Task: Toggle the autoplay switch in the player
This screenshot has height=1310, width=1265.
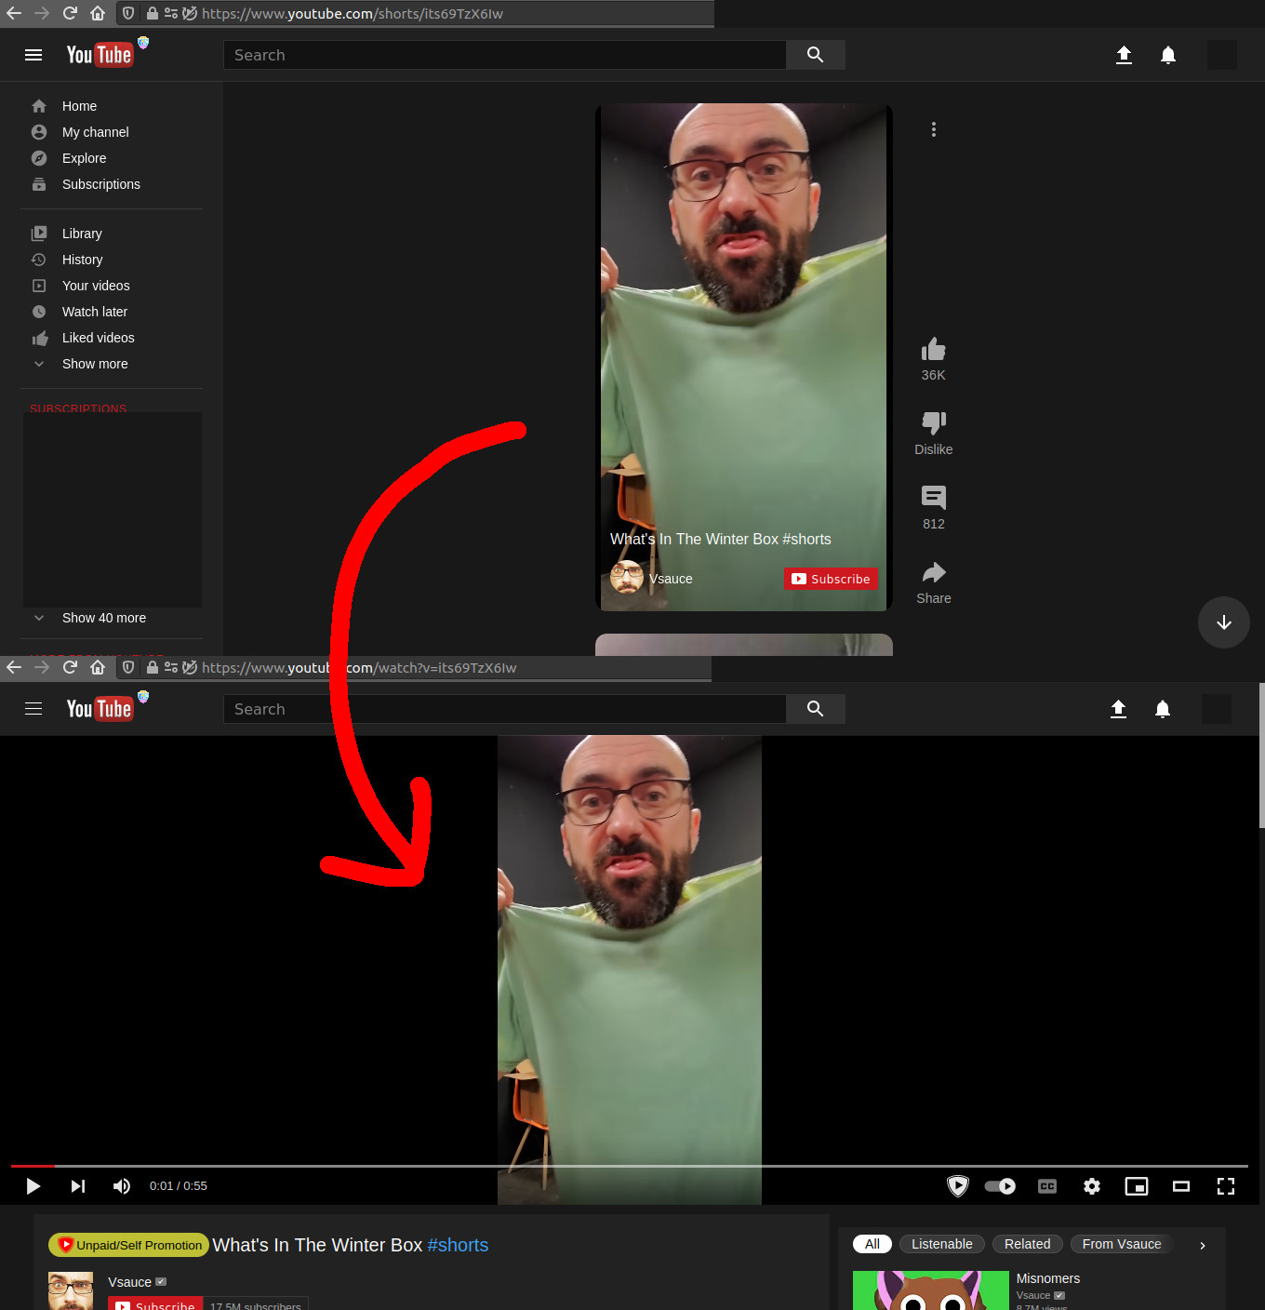Action: tap(1000, 1186)
